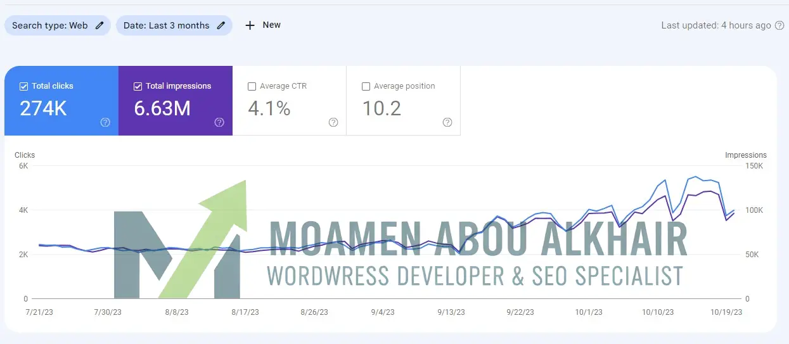Click the pencil icon on Search type chip
This screenshot has height=344, width=789.
(99, 25)
